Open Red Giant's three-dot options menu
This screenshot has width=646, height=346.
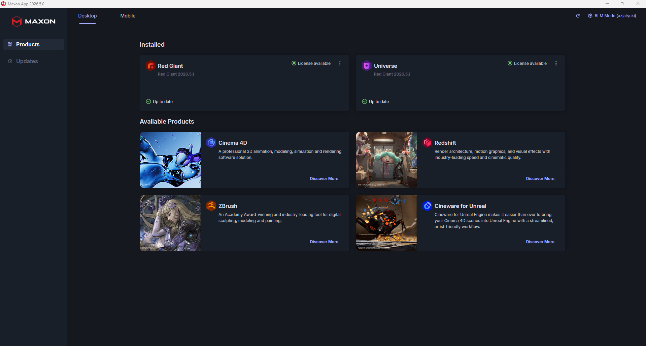(340, 63)
